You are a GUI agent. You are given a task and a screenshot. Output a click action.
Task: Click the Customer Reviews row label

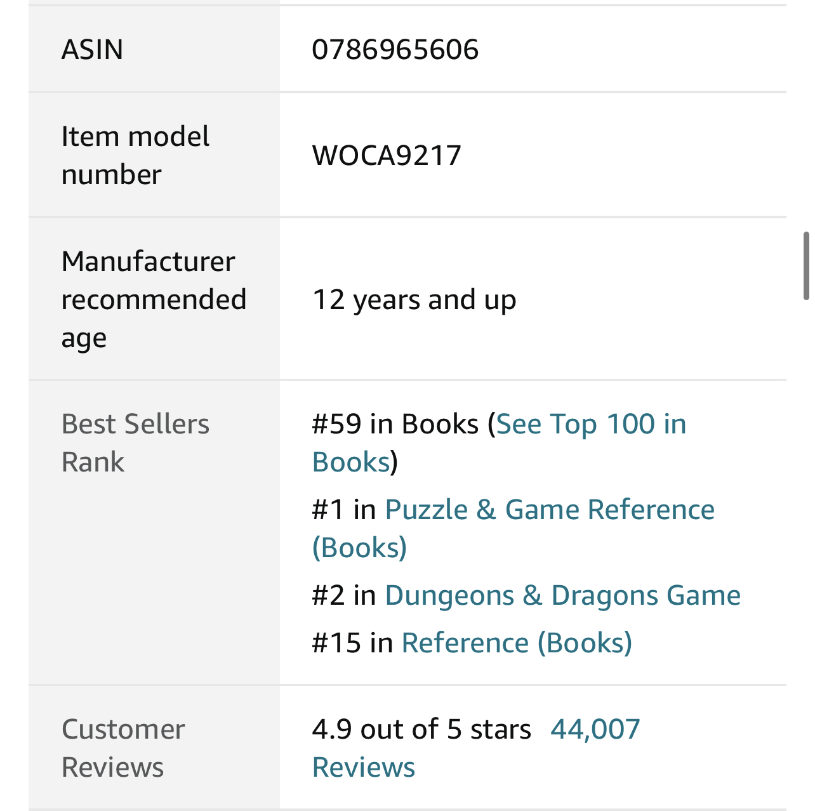tap(123, 748)
